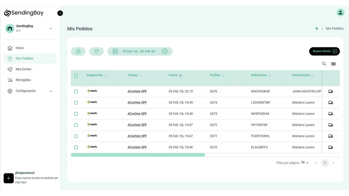
Task: Click reference PCEPC5WHL
Action: 260,136
